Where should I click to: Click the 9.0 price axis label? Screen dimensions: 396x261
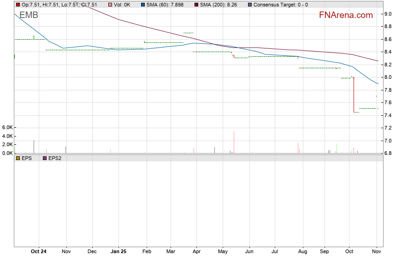(388, 14)
